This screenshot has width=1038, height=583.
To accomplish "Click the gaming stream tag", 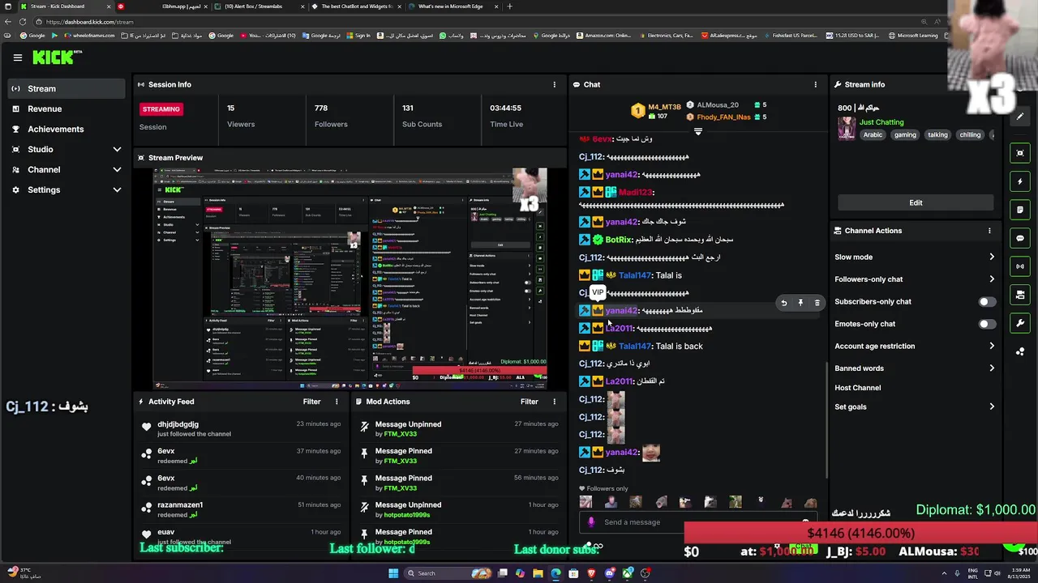I will [x=905, y=135].
